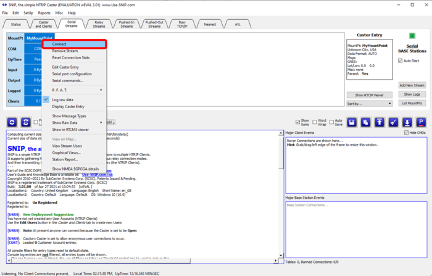
Task: Open Graphical Views... entry
Action: 67,153
